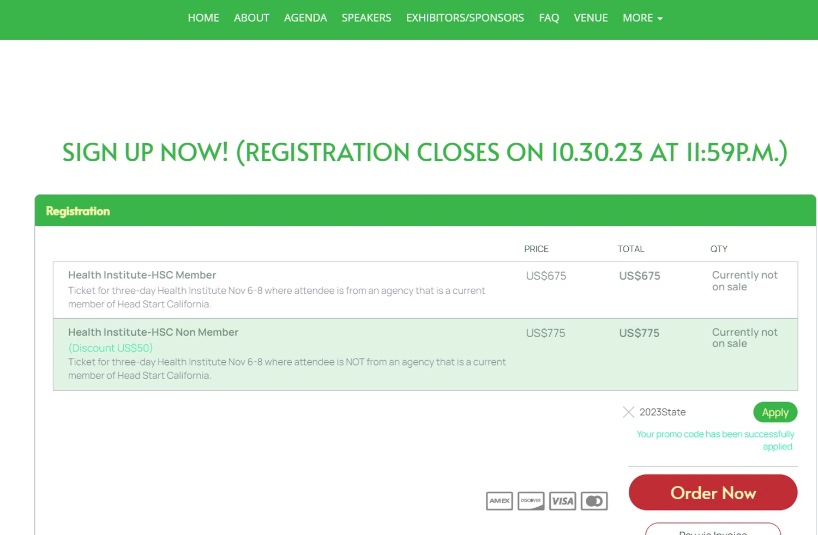This screenshot has width=818, height=535.
Task: Expand the MORE dropdown menu
Action: [642, 18]
